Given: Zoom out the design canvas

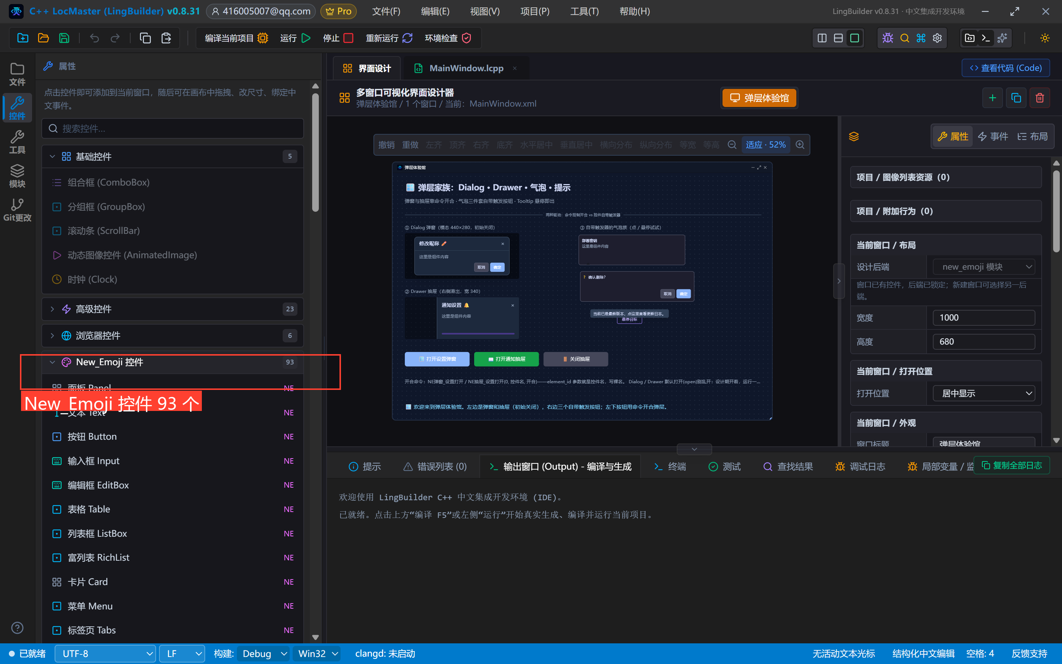Looking at the screenshot, I should click(x=732, y=145).
